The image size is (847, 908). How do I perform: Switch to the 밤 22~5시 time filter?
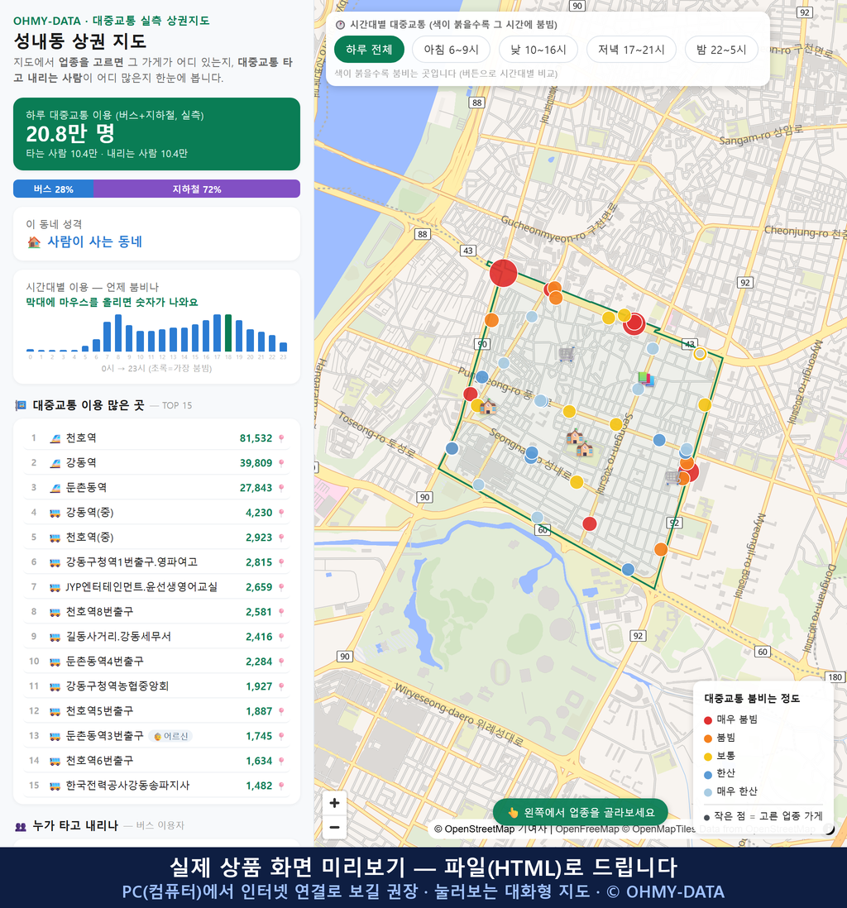point(721,50)
